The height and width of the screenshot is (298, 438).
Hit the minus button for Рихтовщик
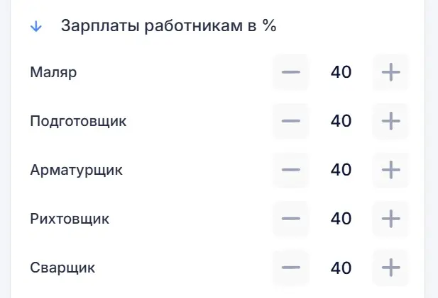coord(291,219)
